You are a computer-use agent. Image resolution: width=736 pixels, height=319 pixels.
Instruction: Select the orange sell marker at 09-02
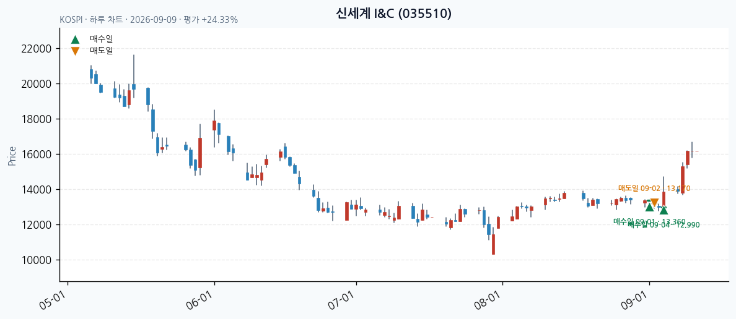(654, 202)
